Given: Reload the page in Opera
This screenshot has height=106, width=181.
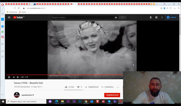Looking at the screenshot, I should [15, 8].
